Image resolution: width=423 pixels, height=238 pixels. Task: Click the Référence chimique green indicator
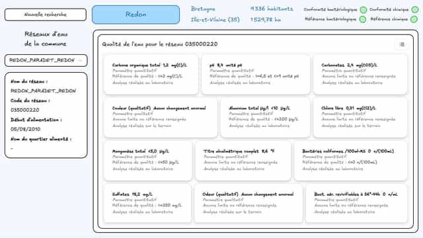pos(414,19)
